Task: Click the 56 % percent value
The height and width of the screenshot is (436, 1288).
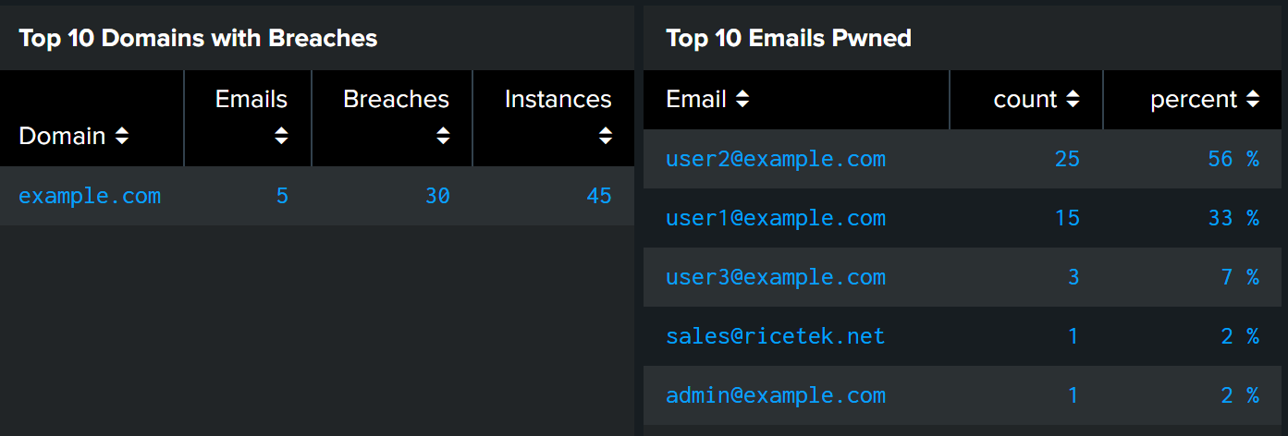Action: coord(1233,159)
